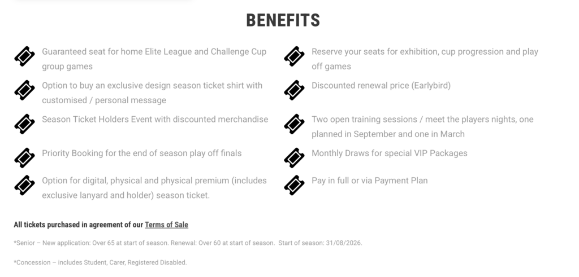
Task: Click ticket icon beside digital, physical ticket option
Action: [x=24, y=185]
